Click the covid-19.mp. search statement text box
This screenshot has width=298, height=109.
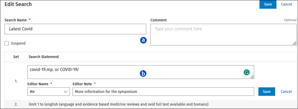[141, 72]
